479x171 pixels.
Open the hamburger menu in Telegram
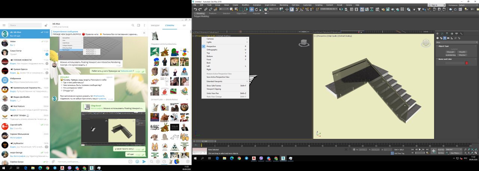point(4,25)
